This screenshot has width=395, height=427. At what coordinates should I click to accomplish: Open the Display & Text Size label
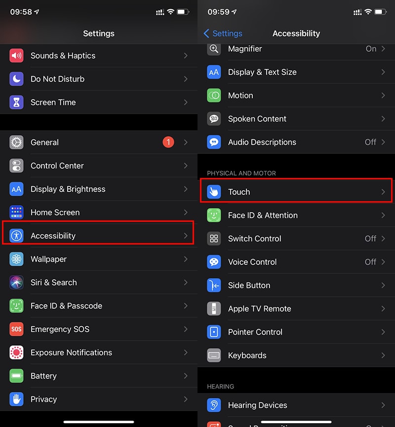[x=262, y=72]
